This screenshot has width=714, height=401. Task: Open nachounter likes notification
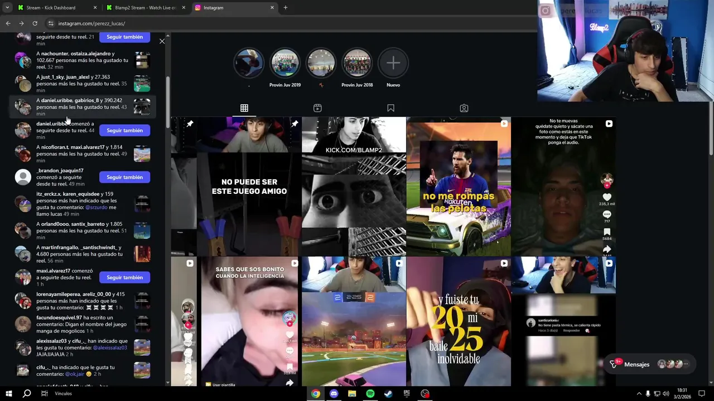point(82,60)
